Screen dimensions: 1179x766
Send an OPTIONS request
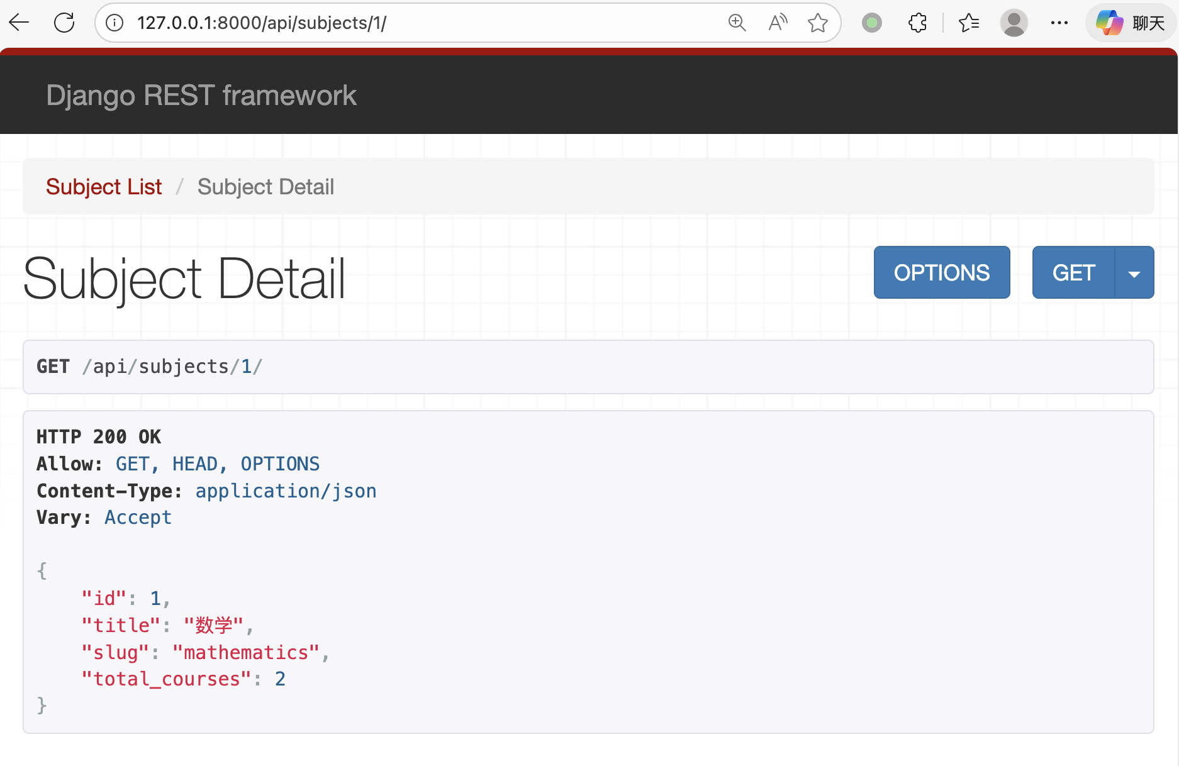point(942,272)
